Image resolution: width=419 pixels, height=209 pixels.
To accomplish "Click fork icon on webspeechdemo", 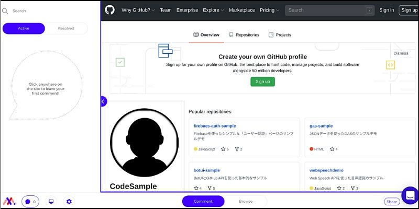I will (x=352, y=188).
